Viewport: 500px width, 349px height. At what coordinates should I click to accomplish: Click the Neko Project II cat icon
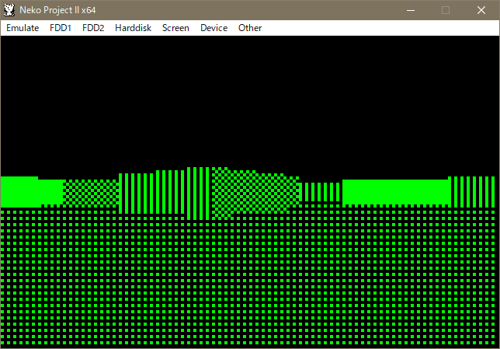coord(9,10)
